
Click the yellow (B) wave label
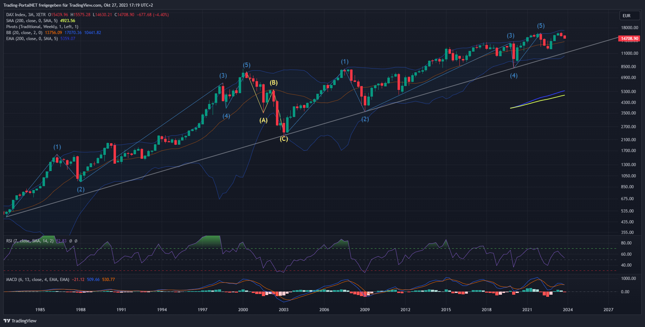pyautogui.click(x=273, y=83)
